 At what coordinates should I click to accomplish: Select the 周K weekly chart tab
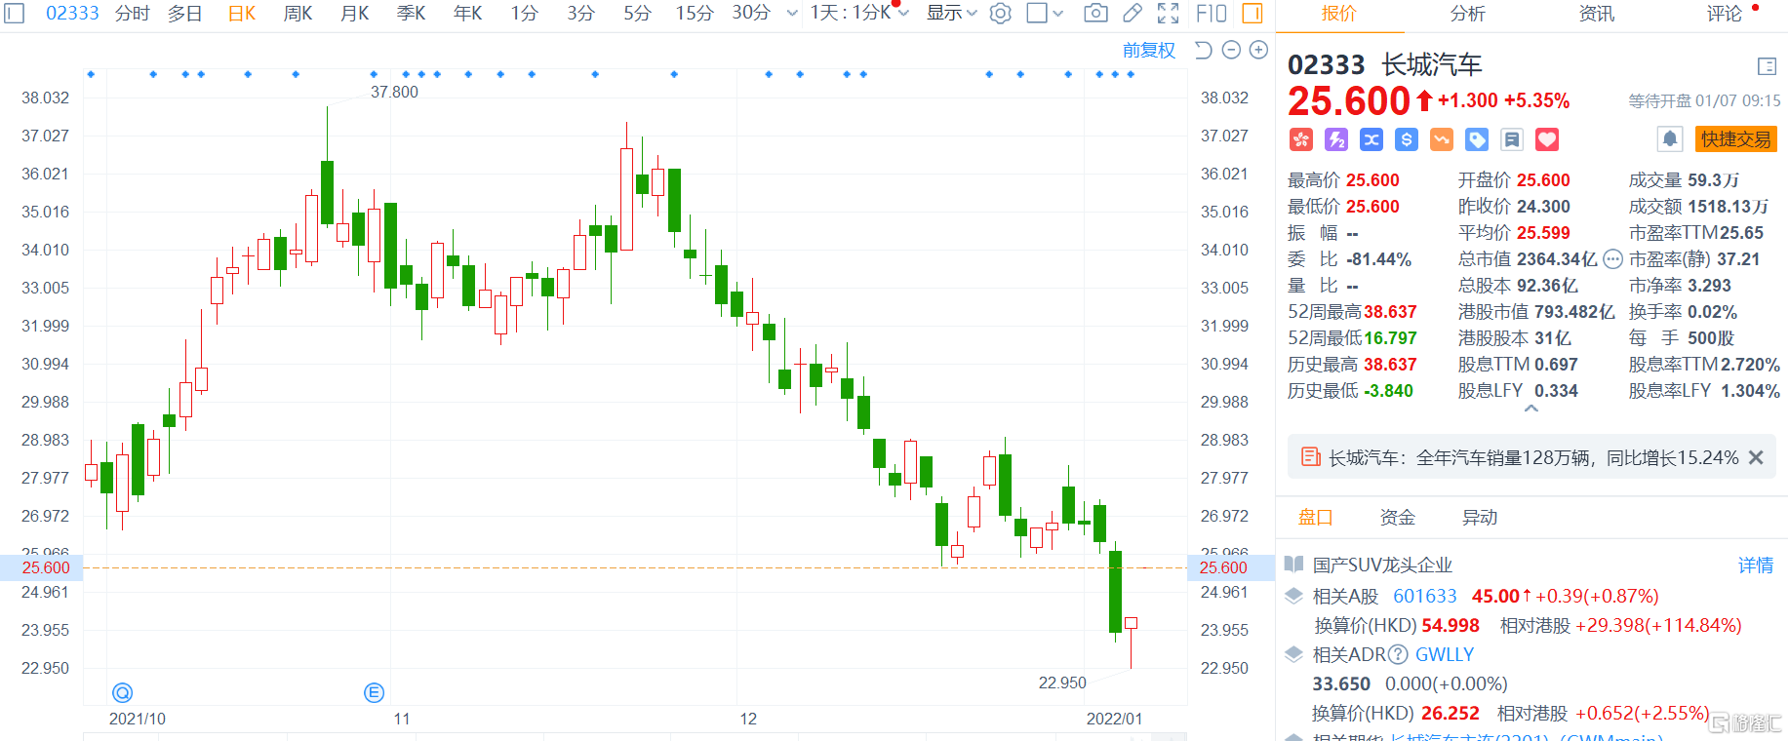coord(298,13)
